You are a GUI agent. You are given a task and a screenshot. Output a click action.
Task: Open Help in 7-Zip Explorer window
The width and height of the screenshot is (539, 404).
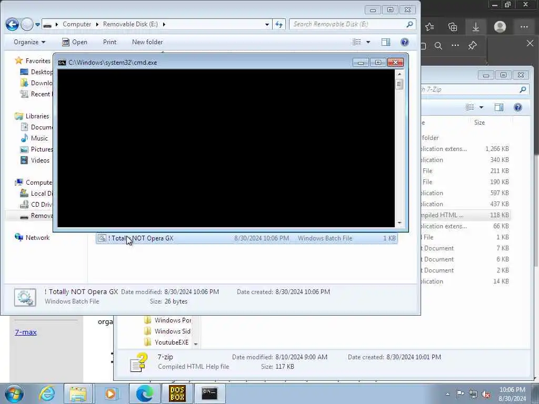(518, 107)
